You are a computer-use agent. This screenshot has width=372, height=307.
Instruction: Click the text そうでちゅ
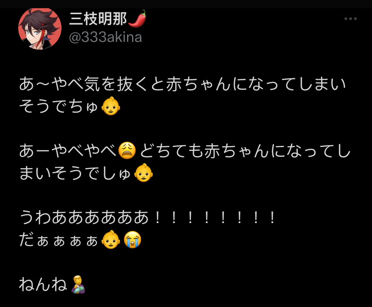click(58, 106)
